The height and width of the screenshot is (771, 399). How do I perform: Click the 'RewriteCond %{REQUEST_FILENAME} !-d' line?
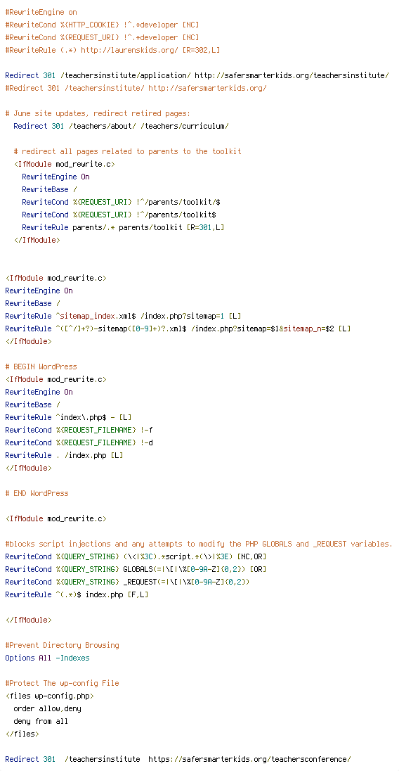[79, 442]
